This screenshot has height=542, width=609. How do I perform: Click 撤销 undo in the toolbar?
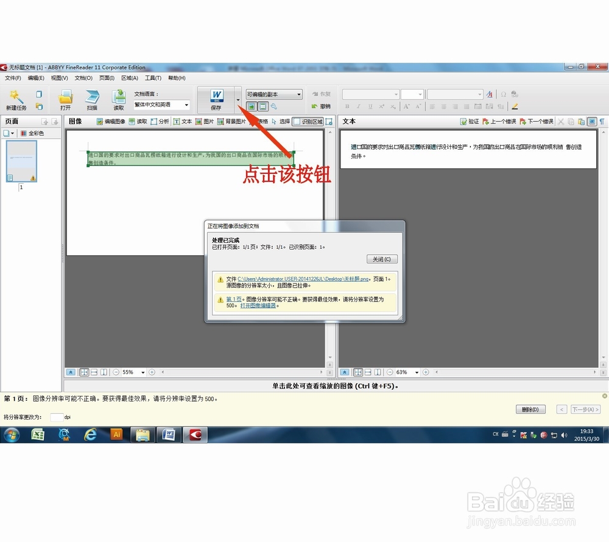click(x=321, y=106)
